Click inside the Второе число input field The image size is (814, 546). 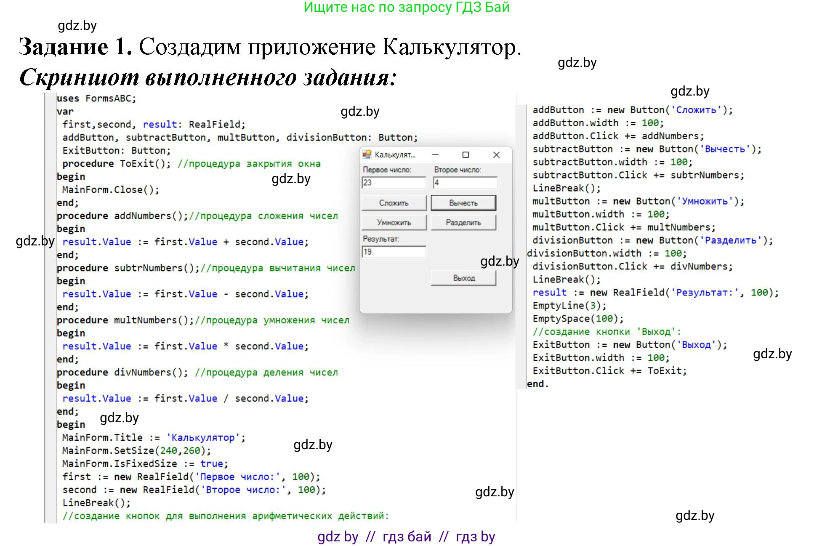(x=464, y=182)
